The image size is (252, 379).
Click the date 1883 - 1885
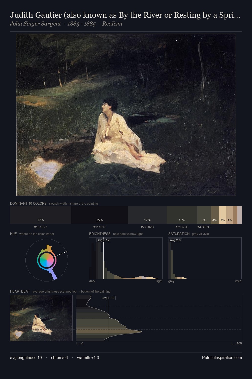coord(81,24)
